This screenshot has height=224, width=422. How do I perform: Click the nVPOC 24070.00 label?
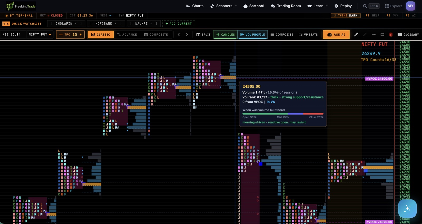tap(379, 222)
